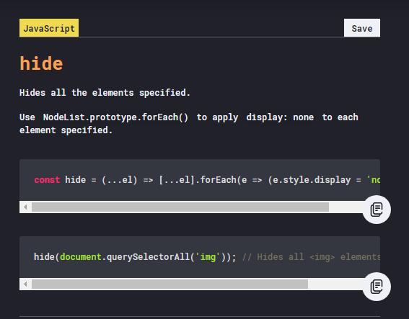Click 'Hides all the elements specified' description
This screenshot has width=409, height=319.
click(x=105, y=93)
